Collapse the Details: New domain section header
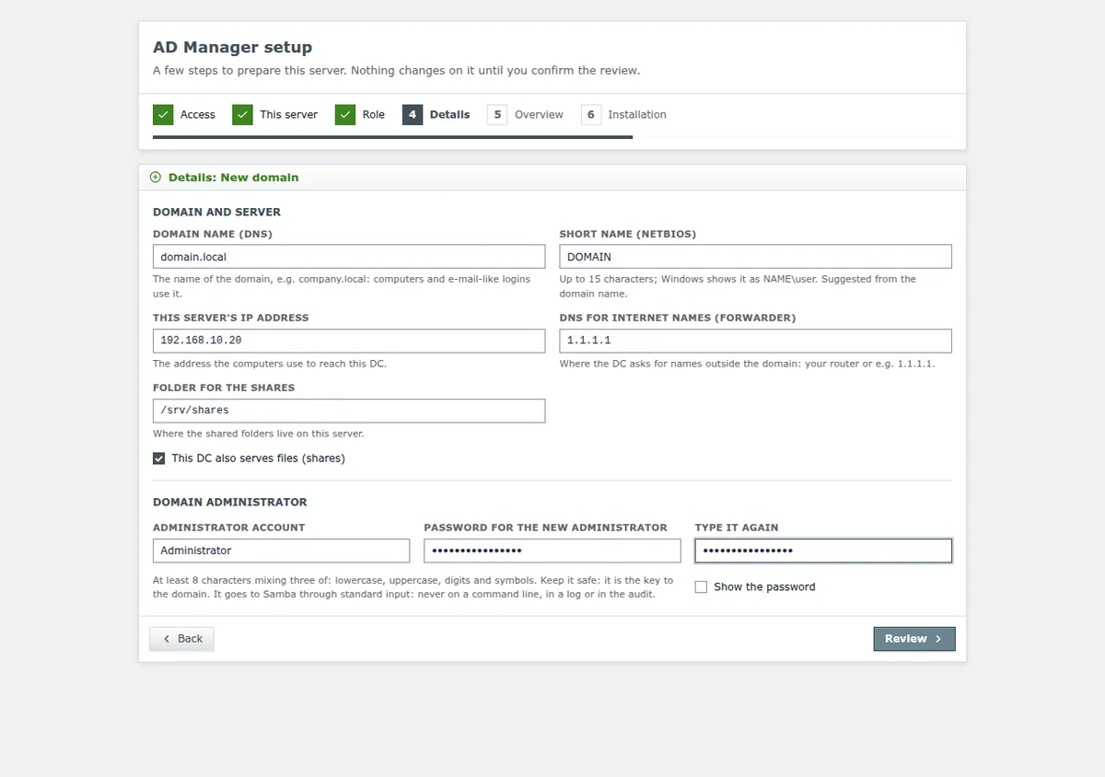The width and height of the screenshot is (1105, 777). click(552, 177)
